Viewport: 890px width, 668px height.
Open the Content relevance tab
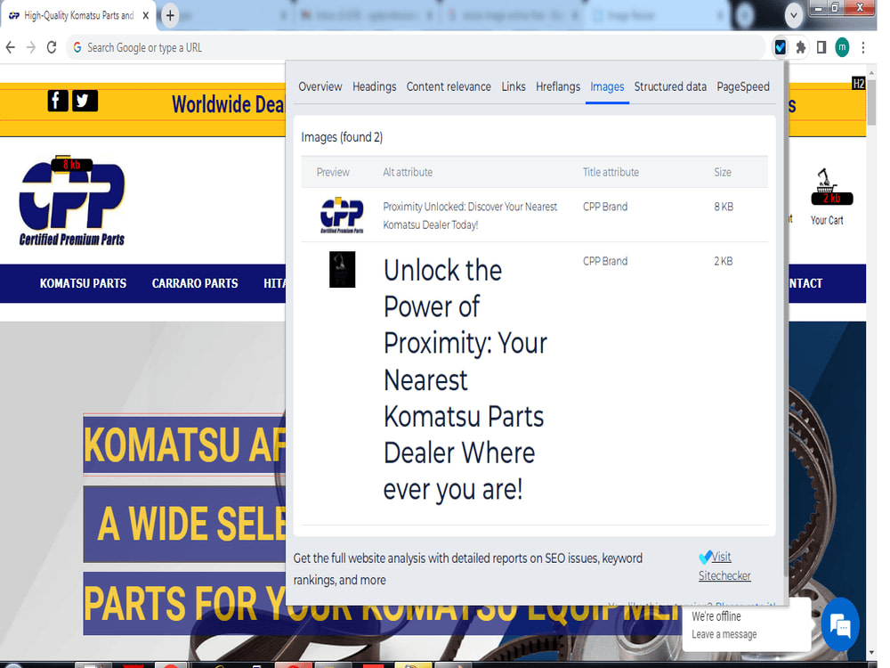449,86
